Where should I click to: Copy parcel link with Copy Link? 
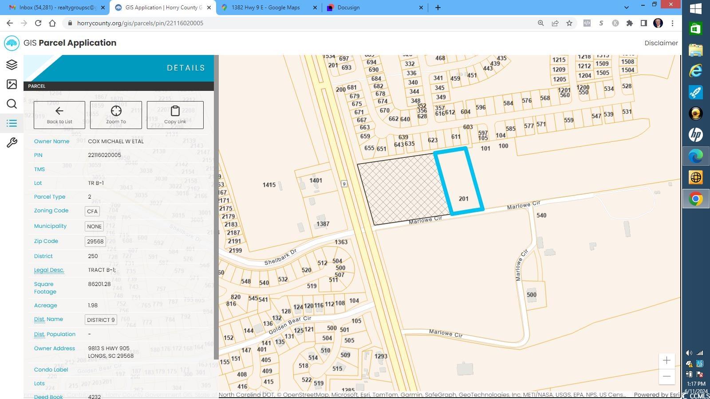(x=175, y=115)
